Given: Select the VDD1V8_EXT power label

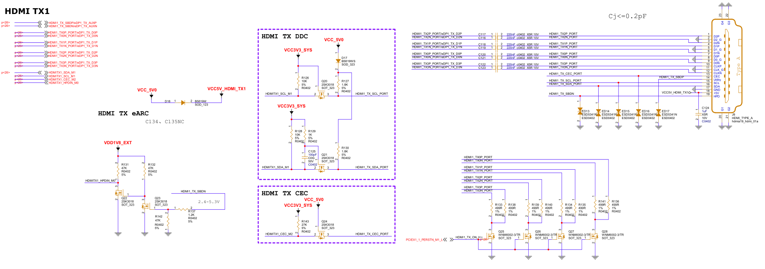Looking at the screenshot, I should 118,143.
